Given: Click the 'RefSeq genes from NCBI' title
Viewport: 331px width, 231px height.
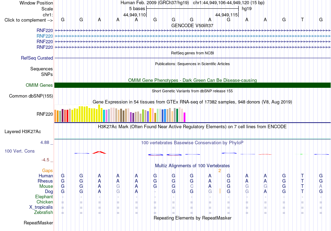Looking at the screenshot, I should point(192,53).
